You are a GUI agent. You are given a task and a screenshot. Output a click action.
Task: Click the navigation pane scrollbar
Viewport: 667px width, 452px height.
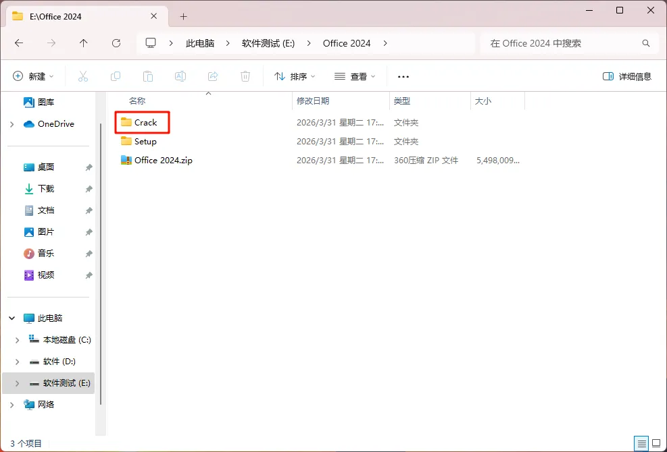pos(101,263)
